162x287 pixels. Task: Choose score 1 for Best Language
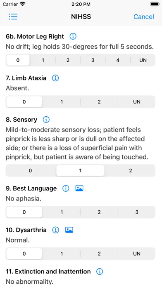pyautogui.click(x=62, y=212)
